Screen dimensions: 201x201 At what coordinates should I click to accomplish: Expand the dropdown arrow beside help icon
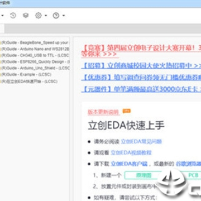(64, 16)
